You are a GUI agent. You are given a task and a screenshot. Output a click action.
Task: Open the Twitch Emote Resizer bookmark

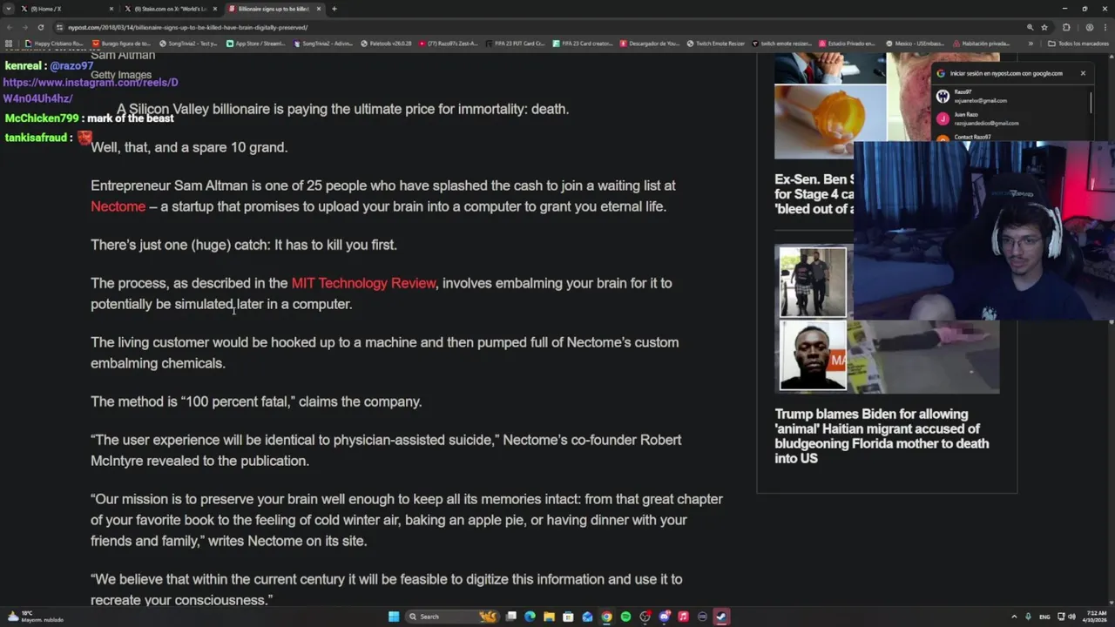(715, 44)
